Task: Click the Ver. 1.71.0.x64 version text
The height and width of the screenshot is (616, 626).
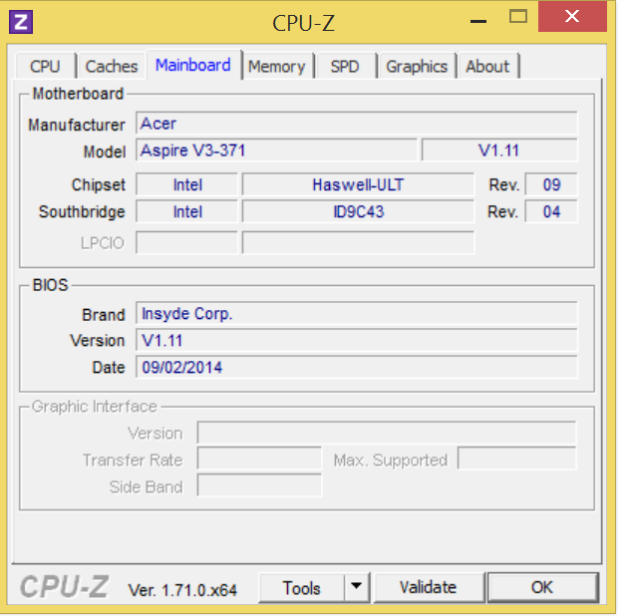Action: coord(182,590)
